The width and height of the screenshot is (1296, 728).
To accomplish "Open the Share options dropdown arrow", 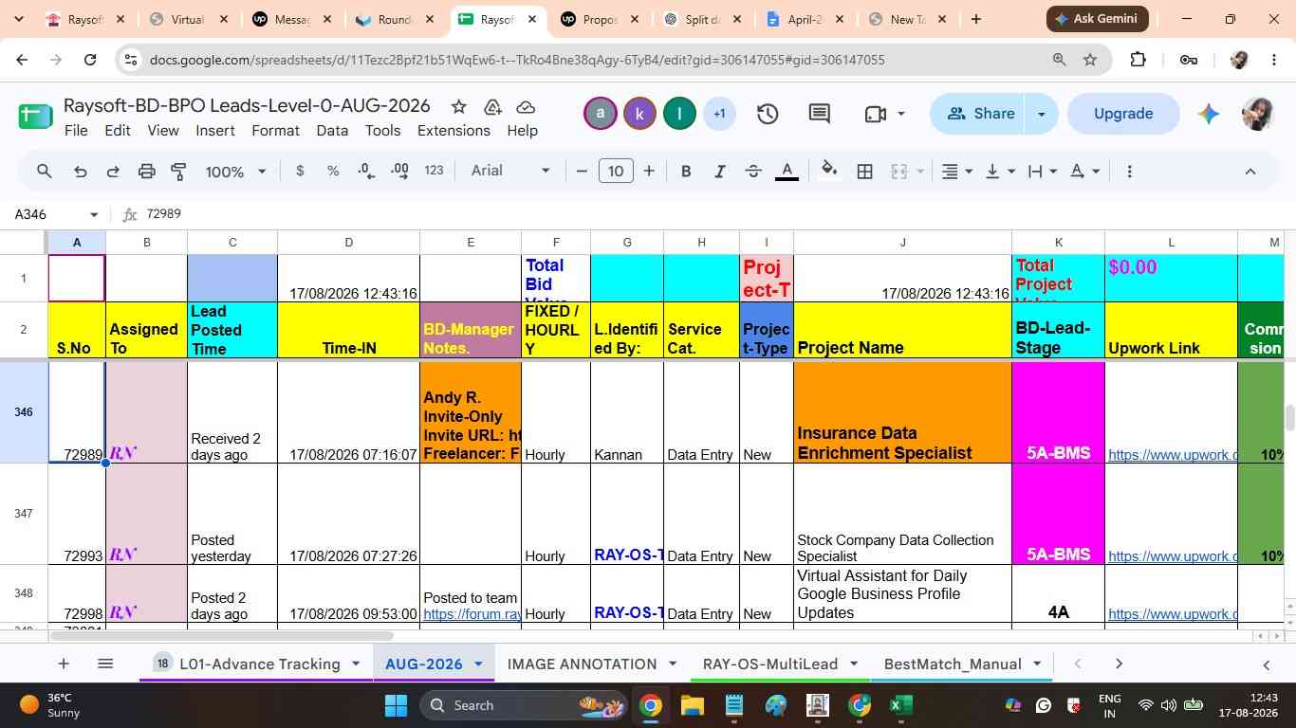I will (1041, 114).
